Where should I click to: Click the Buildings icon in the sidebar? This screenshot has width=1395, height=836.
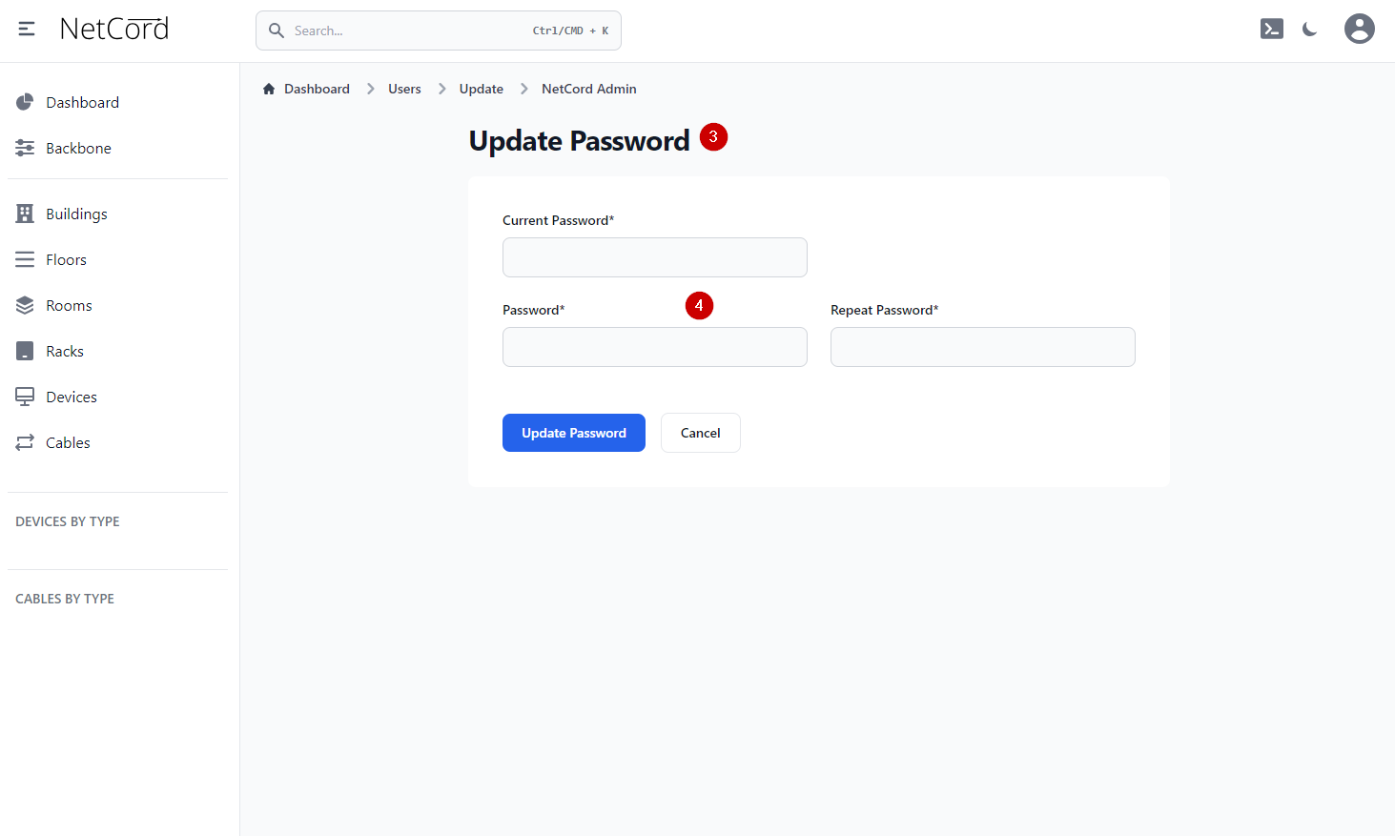[25, 214]
